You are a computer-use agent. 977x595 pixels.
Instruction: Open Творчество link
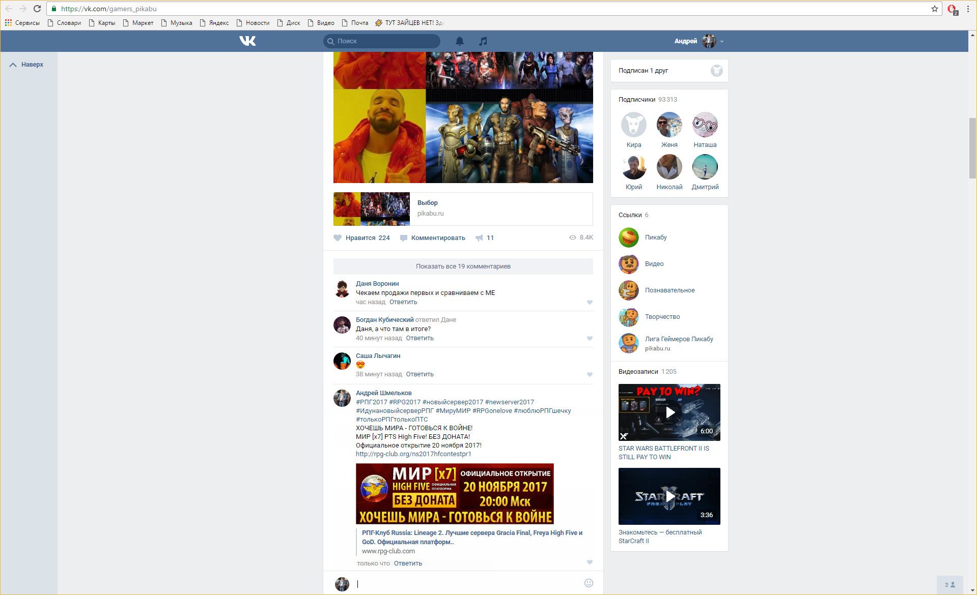click(662, 316)
